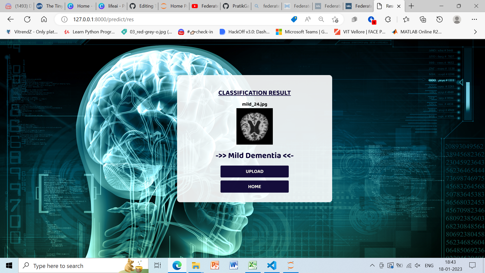Open the Collections icon in toolbar
Viewport: 485px width, 273px height.
(x=423, y=19)
